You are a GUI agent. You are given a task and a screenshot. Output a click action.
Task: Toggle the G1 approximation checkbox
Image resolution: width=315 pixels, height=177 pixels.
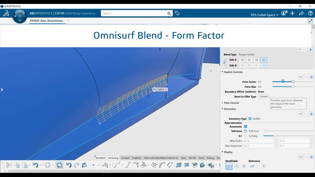point(245,136)
